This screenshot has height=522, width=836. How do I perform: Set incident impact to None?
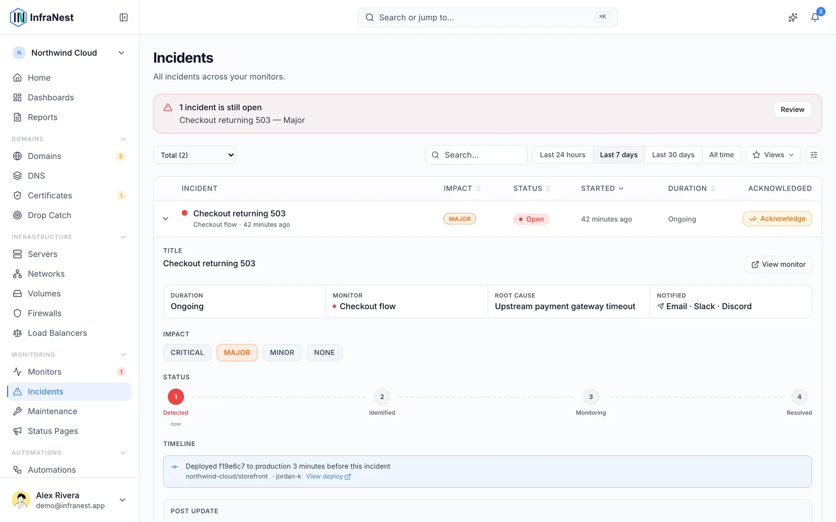pyautogui.click(x=324, y=352)
